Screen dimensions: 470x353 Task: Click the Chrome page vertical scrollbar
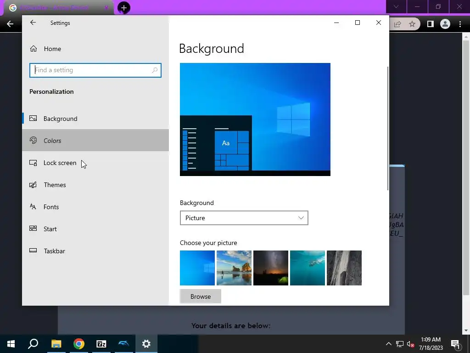pos(466,168)
